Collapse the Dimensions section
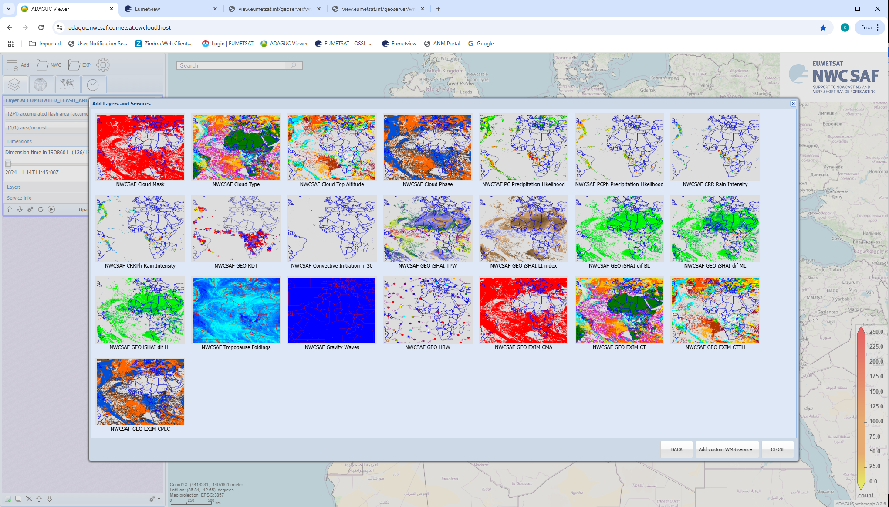The image size is (889, 507). click(20, 141)
